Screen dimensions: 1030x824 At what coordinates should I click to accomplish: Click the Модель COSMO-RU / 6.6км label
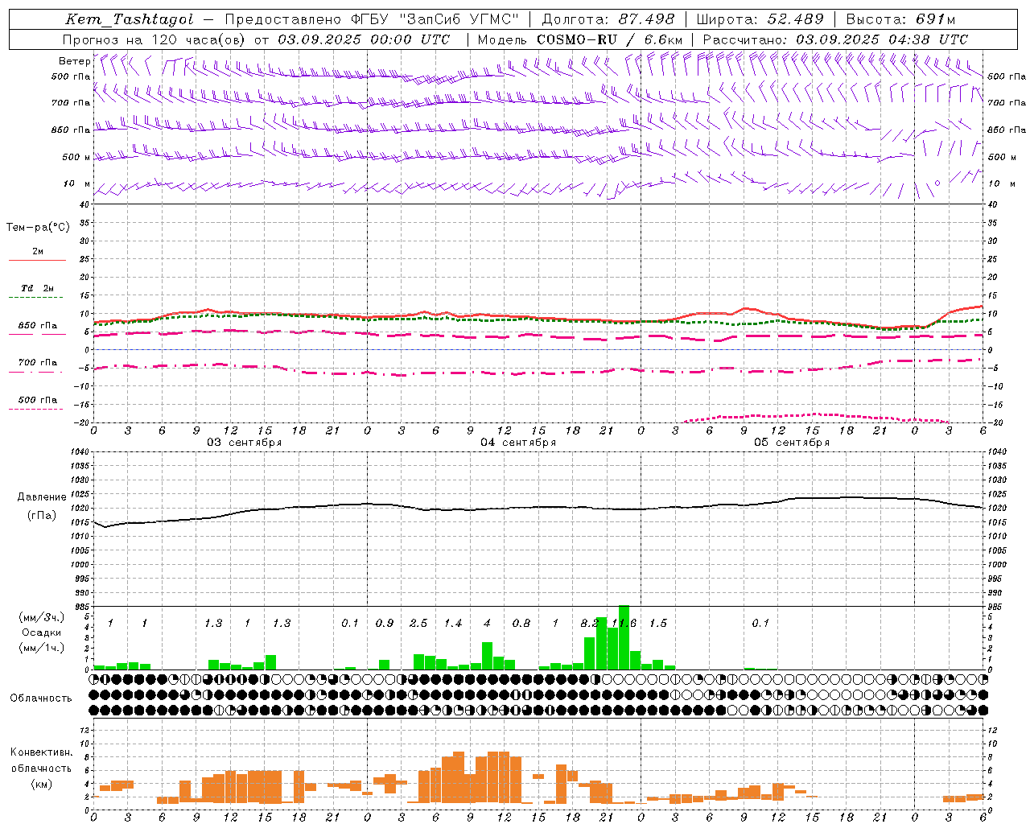point(580,39)
